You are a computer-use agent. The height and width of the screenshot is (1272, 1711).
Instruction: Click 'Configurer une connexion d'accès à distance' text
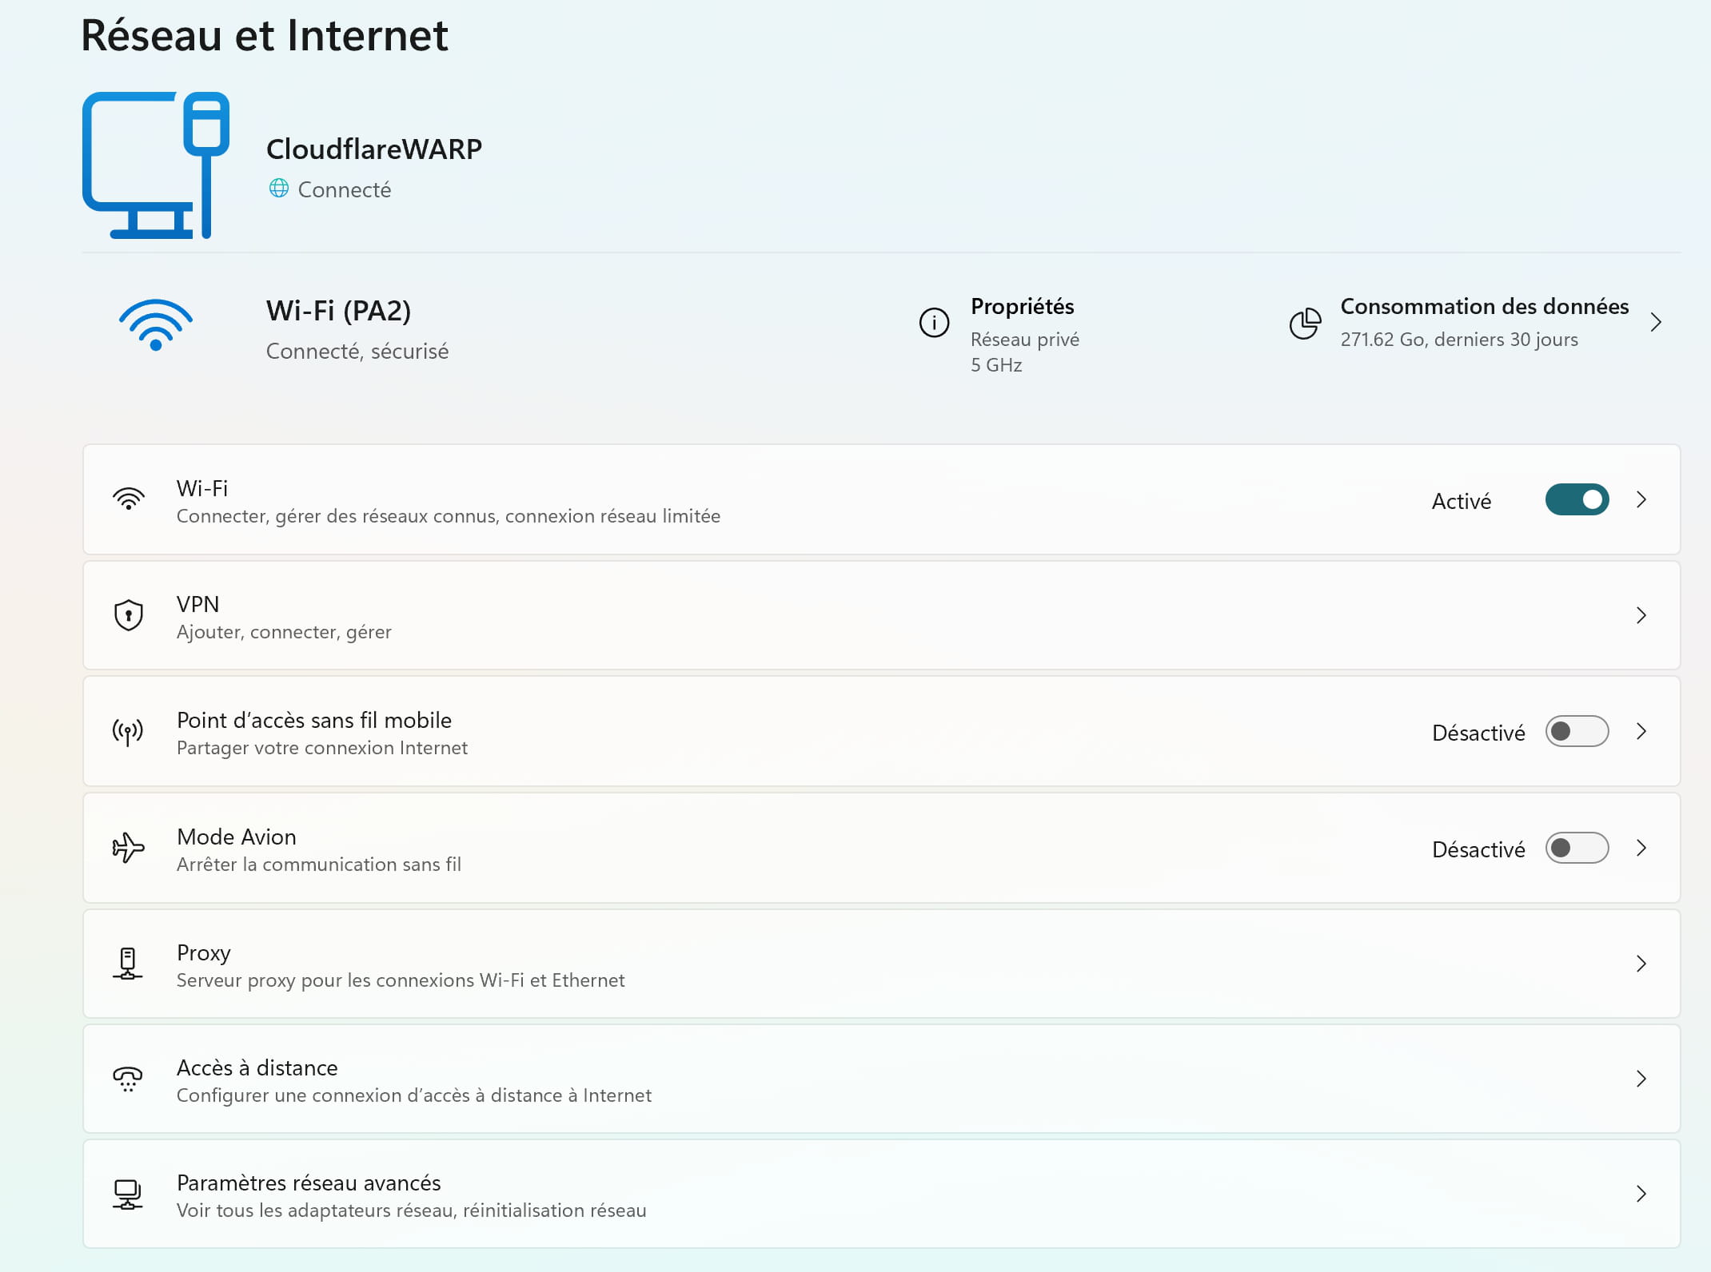pyautogui.click(x=413, y=1095)
